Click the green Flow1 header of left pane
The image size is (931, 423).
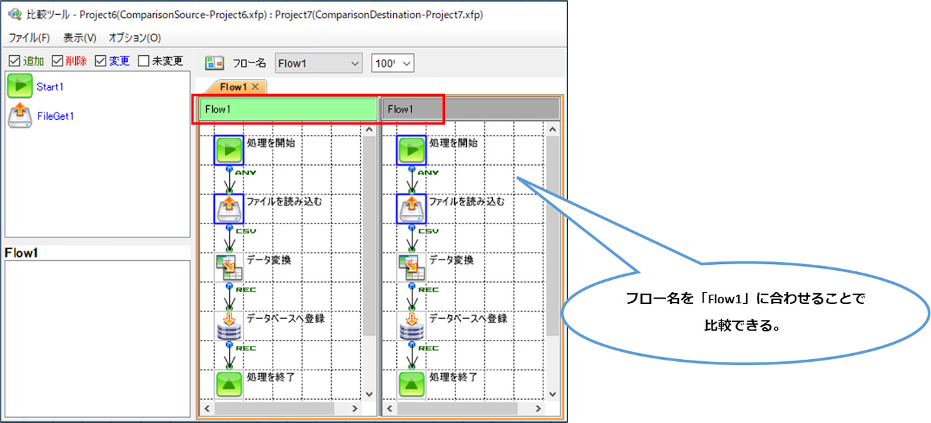[x=287, y=109]
